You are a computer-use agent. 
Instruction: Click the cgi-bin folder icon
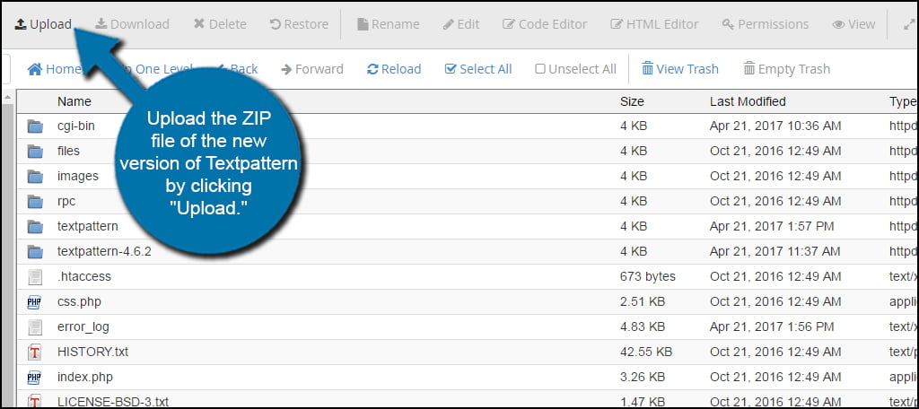click(35, 126)
